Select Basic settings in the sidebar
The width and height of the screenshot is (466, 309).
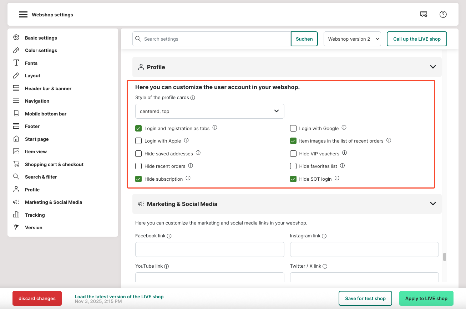41,38
